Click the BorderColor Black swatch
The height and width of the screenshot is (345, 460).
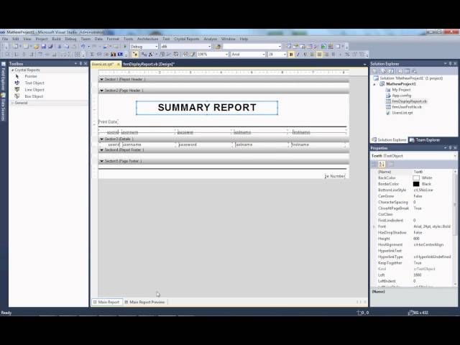click(x=416, y=184)
